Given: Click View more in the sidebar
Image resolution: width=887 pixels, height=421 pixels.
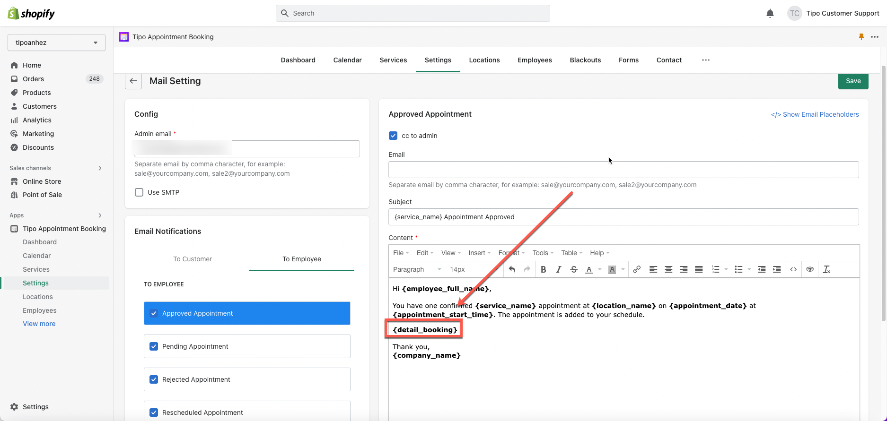Looking at the screenshot, I should click(39, 324).
